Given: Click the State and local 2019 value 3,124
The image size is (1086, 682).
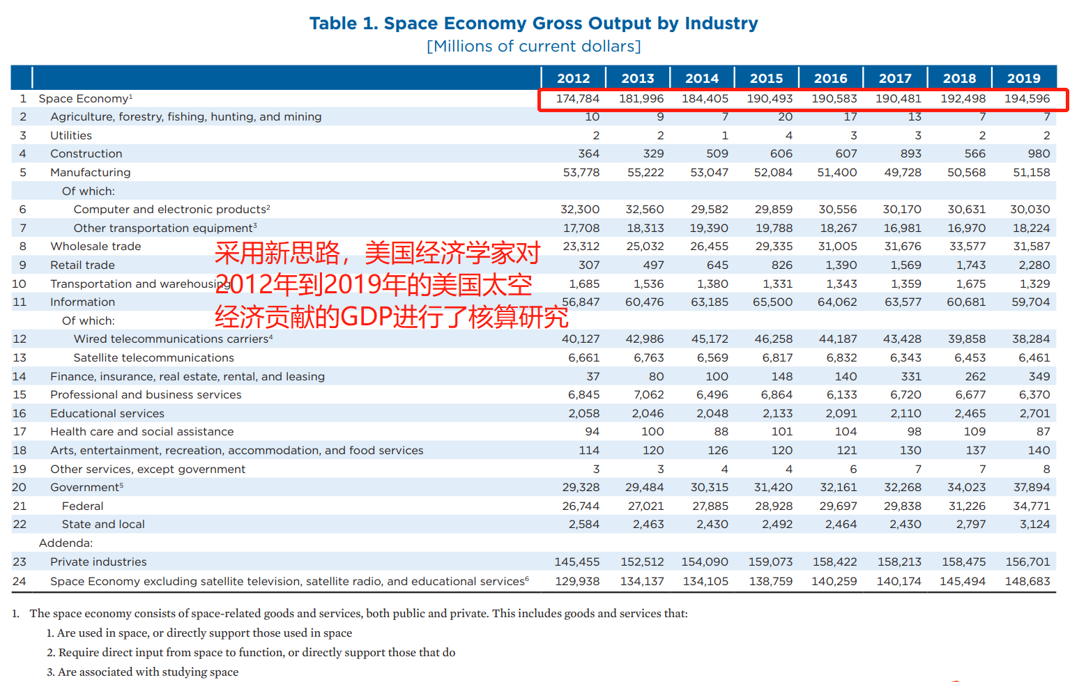Looking at the screenshot, I should (x=1034, y=524).
